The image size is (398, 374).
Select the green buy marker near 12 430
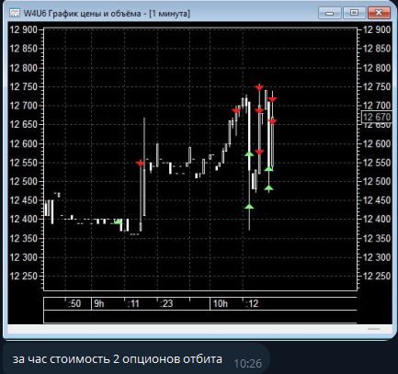tap(249, 207)
